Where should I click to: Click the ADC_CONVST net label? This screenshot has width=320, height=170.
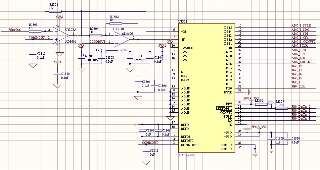[301, 62]
